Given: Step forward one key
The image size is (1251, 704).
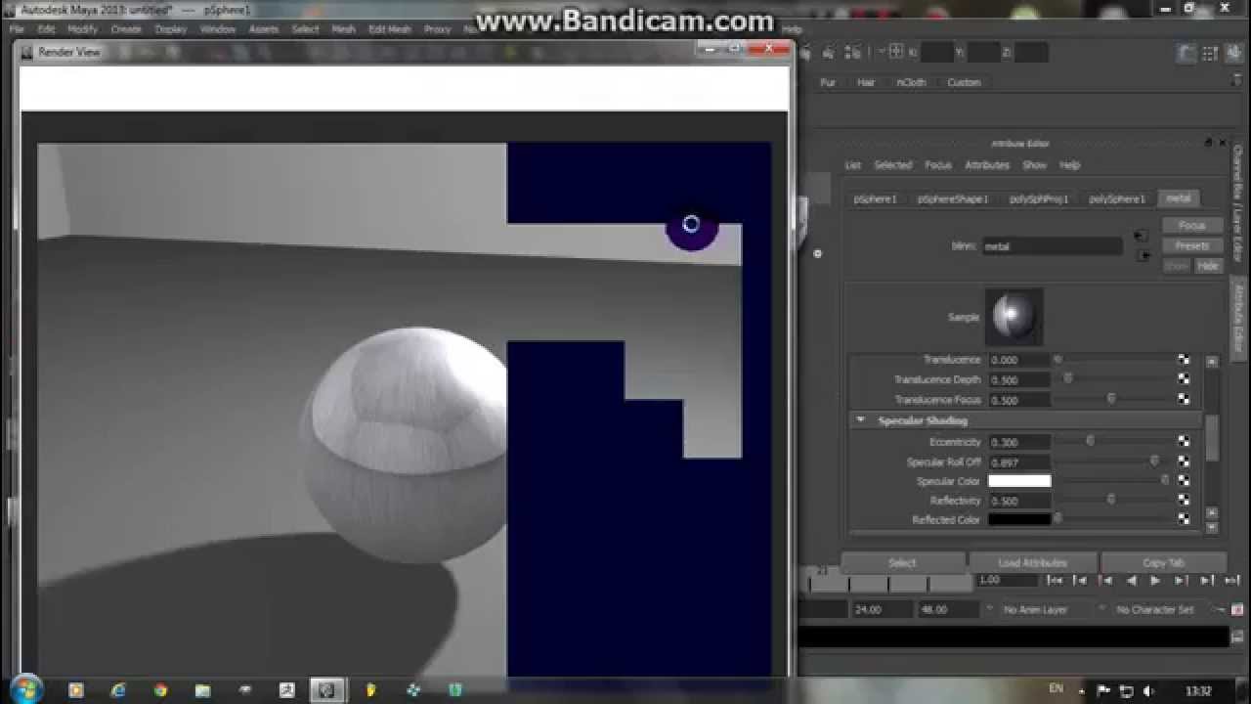Looking at the screenshot, I should point(1181,581).
